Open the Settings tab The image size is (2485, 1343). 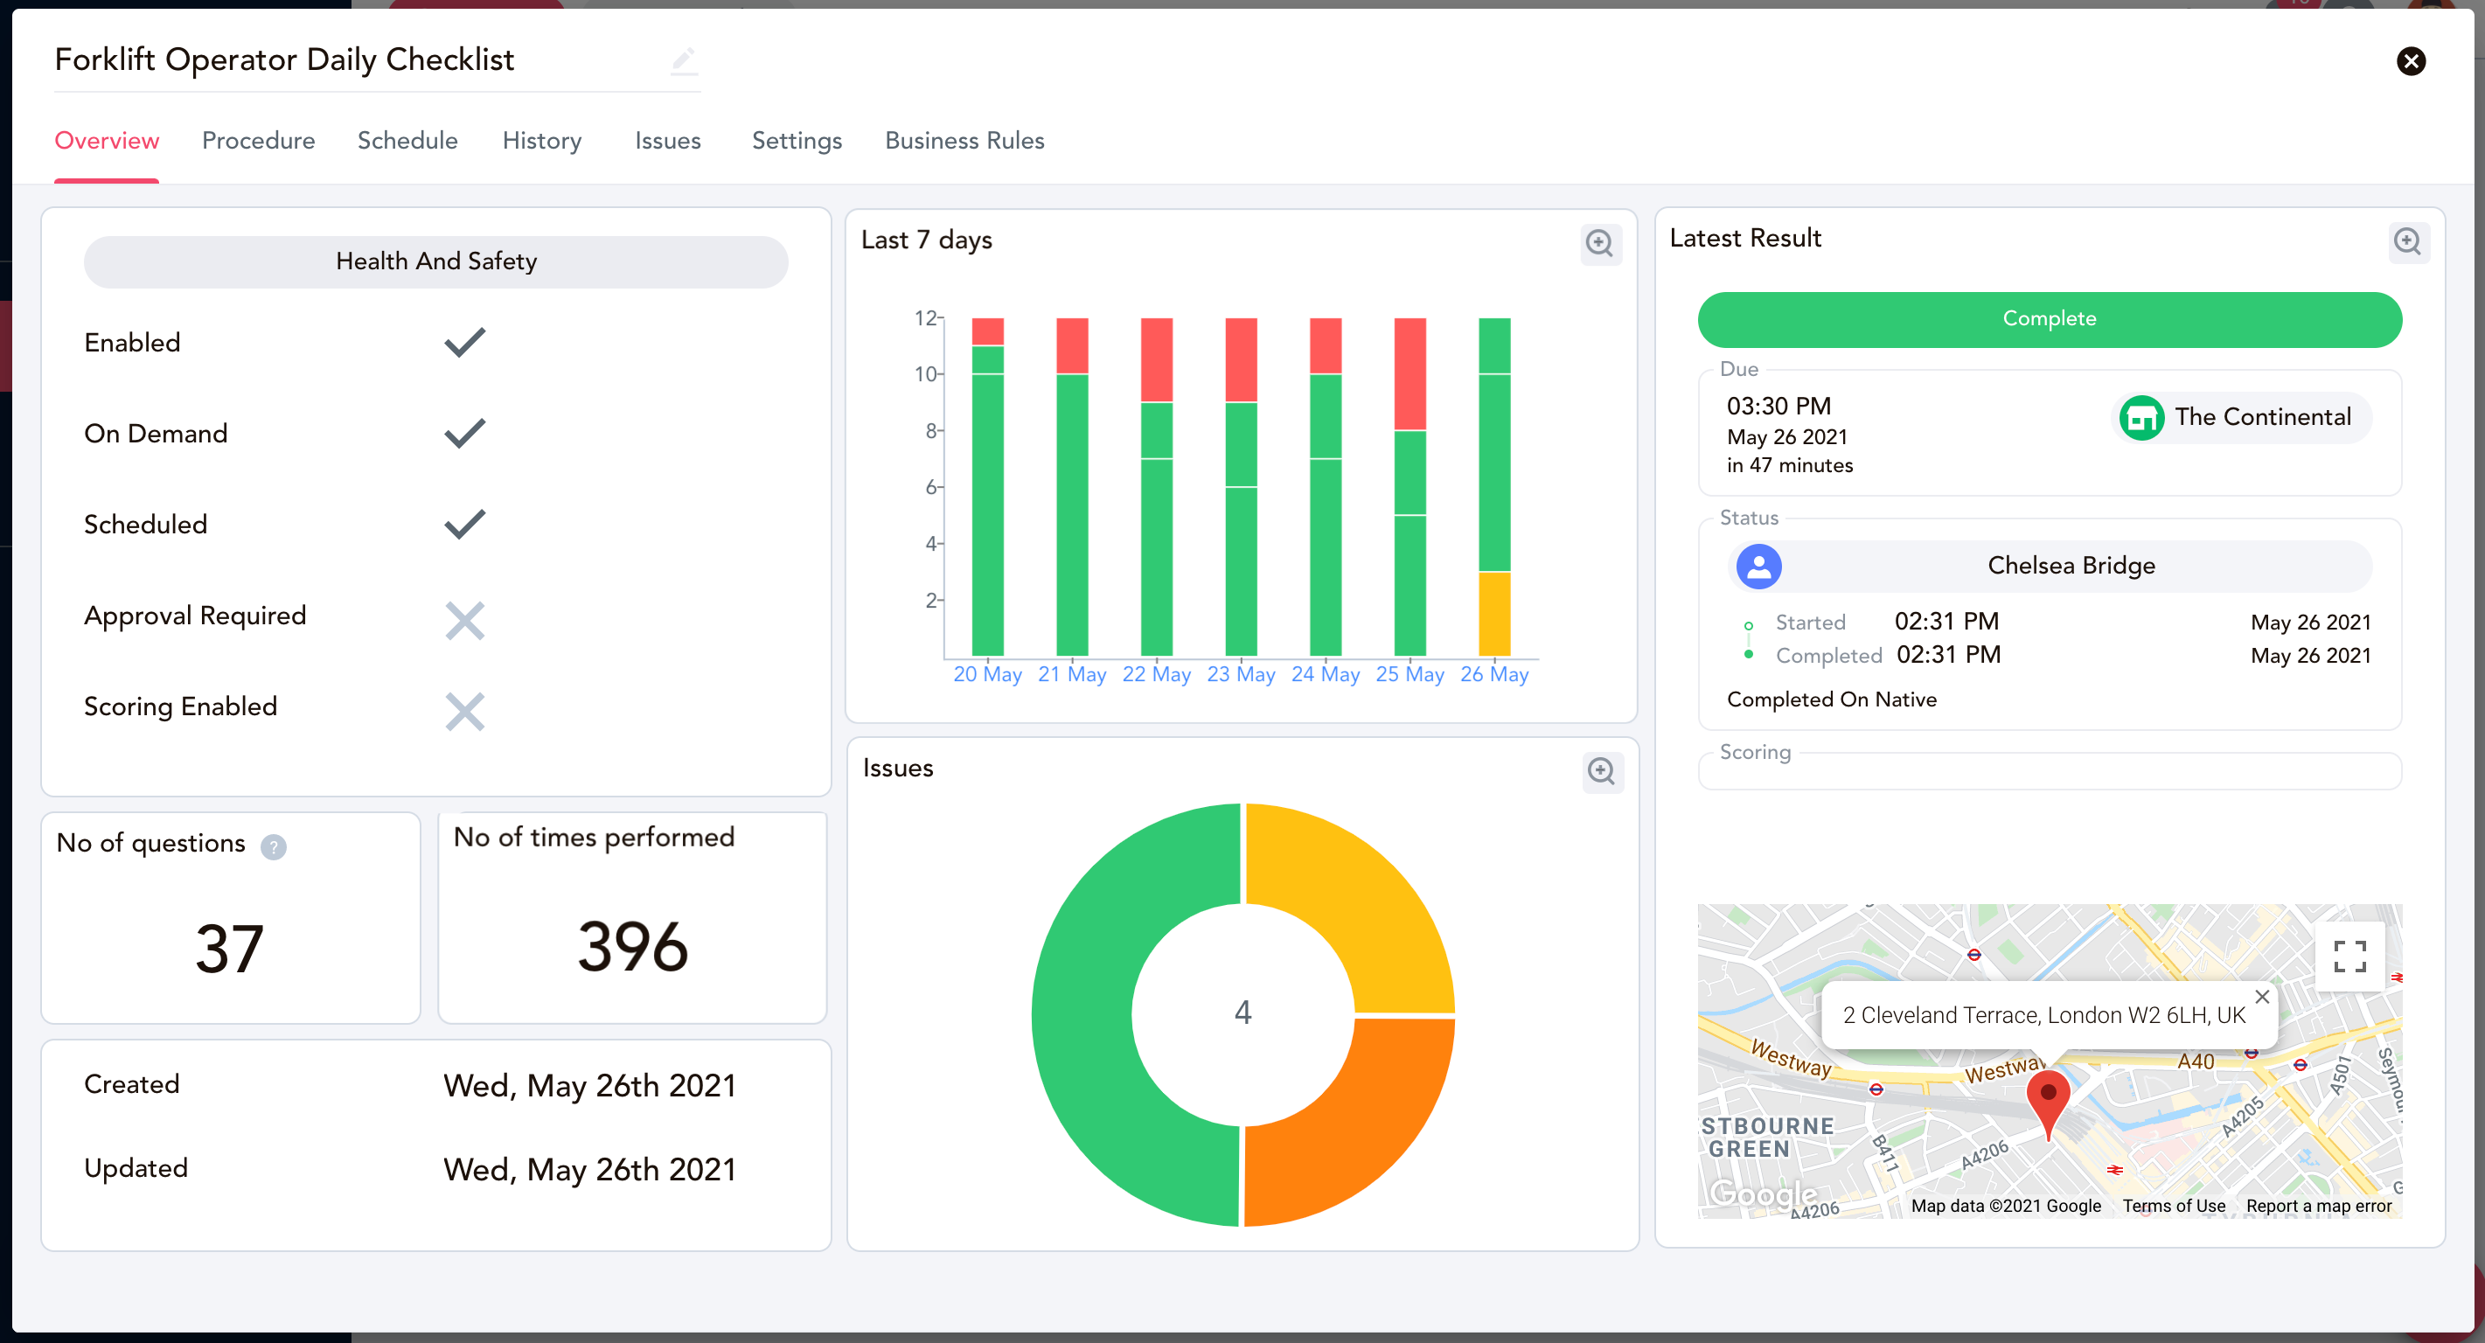point(797,141)
